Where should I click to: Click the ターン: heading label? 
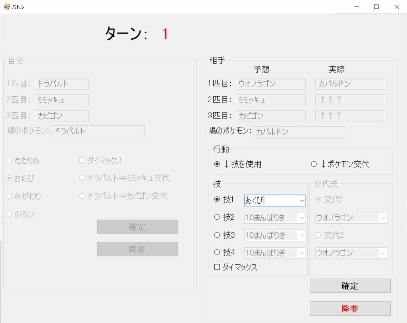[126, 34]
